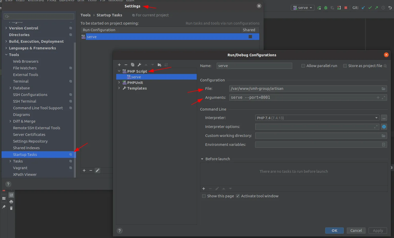Click the browse folder icon in File field
394x238 pixels.
click(x=383, y=89)
